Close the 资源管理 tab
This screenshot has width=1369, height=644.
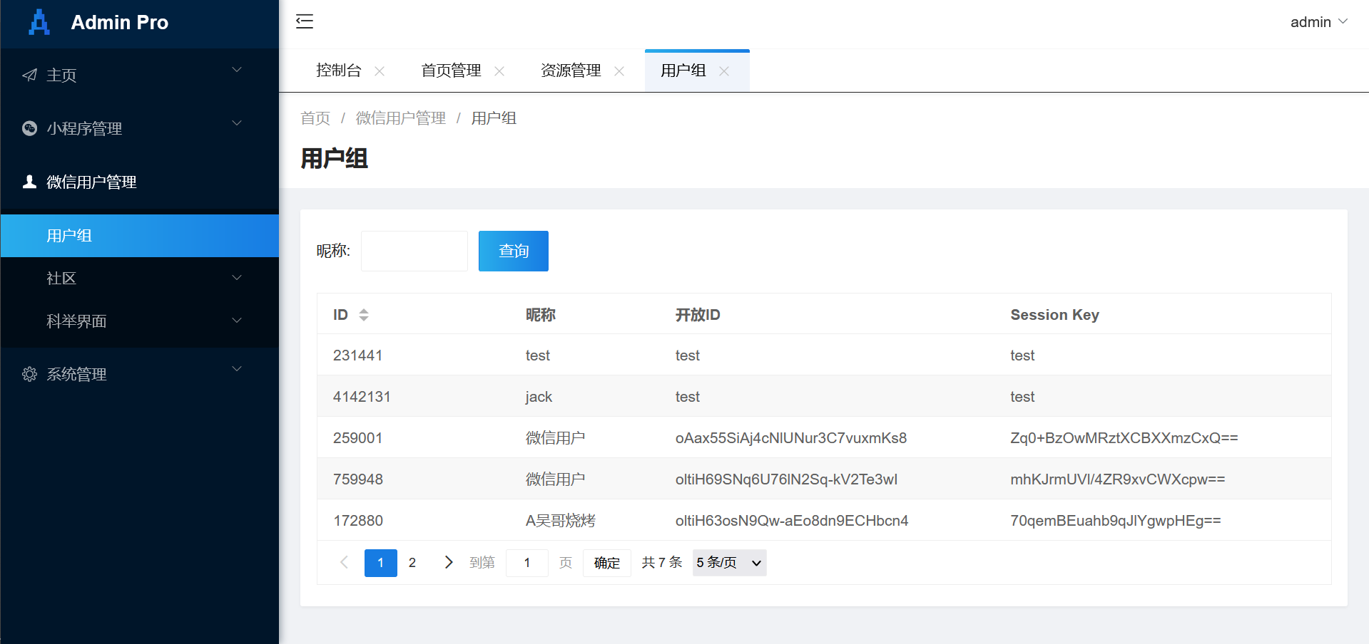click(x=619, y=71)
